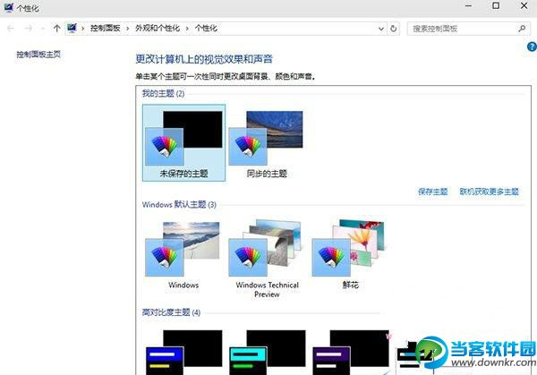Click the 高对比度主题 (4) group header

point(171,312)
